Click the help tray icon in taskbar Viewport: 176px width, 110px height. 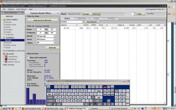143,108
